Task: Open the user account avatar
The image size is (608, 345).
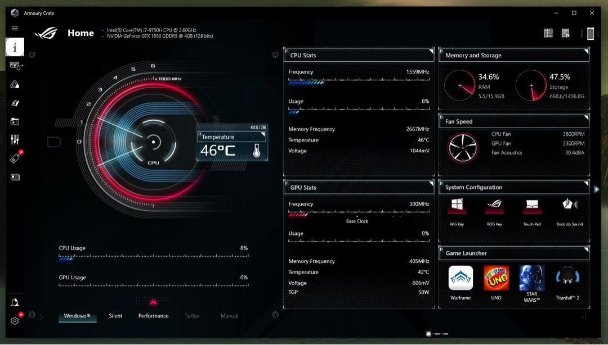Action: [x=15, y=303]
